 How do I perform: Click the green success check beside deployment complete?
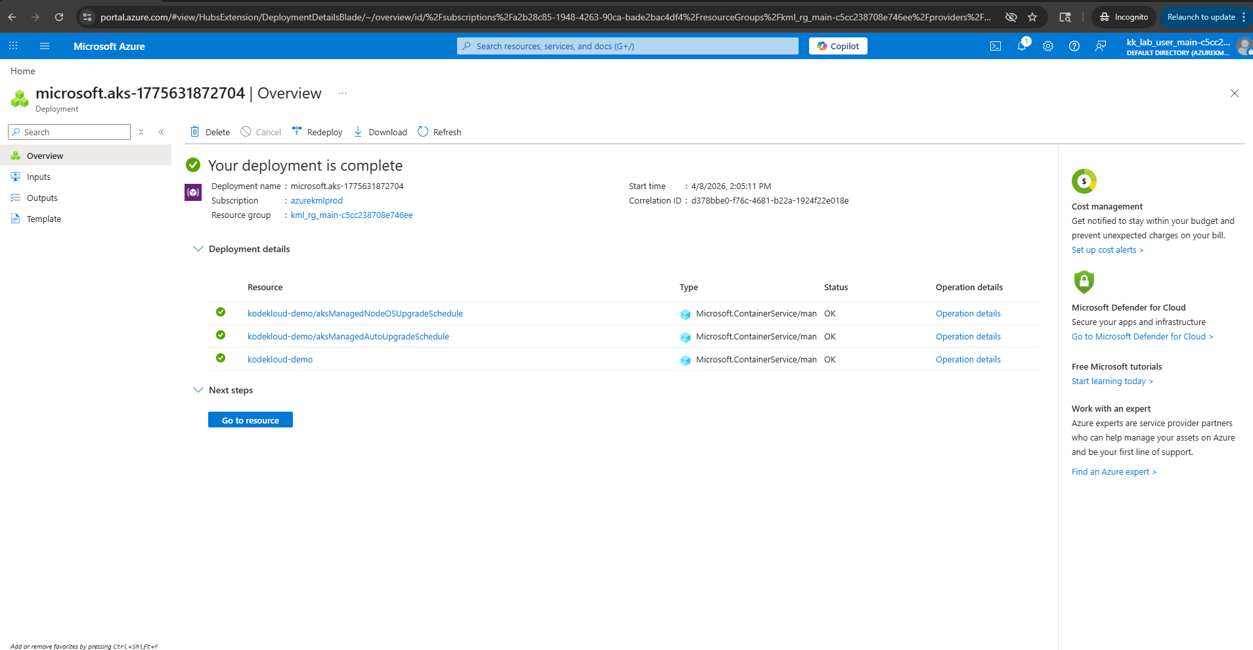point(193,164)
